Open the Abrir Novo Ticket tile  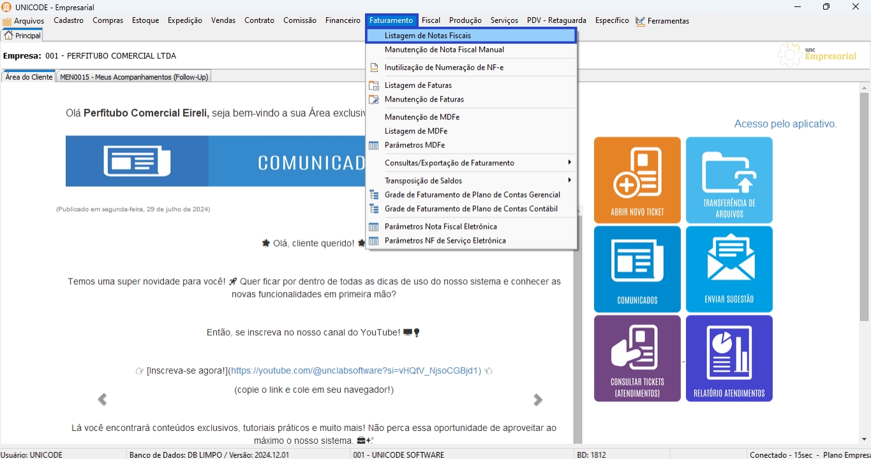tap(637, 180)
